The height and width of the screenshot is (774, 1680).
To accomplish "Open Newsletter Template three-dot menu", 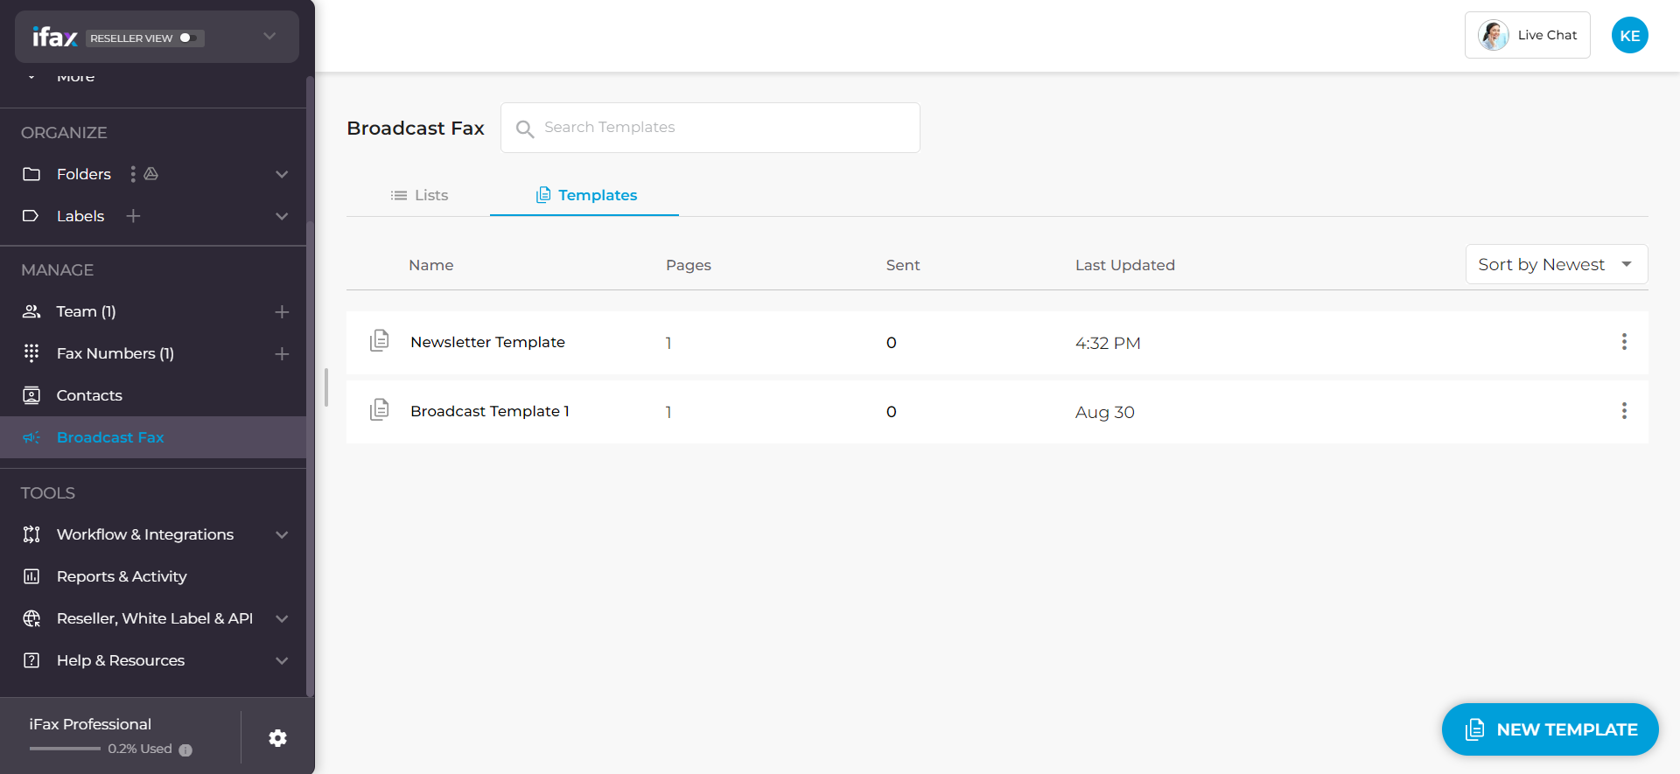I will (1624, 342).
